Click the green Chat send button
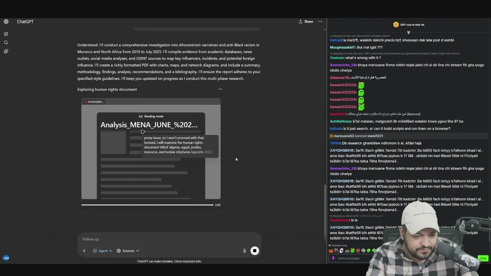The image size is (491, 276). pyautogui.click(x=483, y=258)
